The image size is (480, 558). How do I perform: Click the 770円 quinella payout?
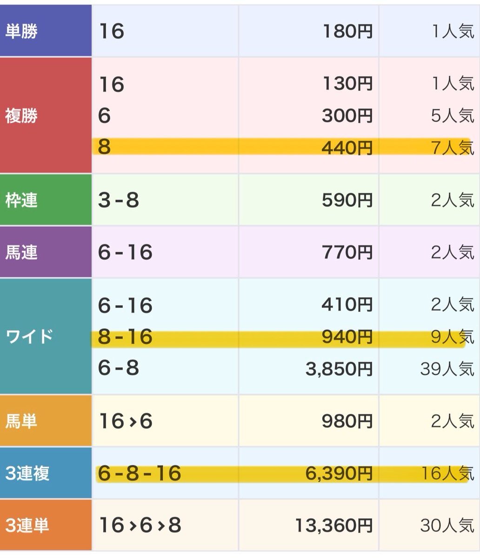[347, 252]
